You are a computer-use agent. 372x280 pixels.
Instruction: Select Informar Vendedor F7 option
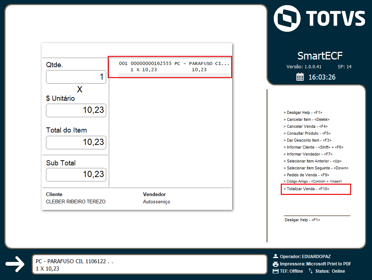[x=308, y=154]
